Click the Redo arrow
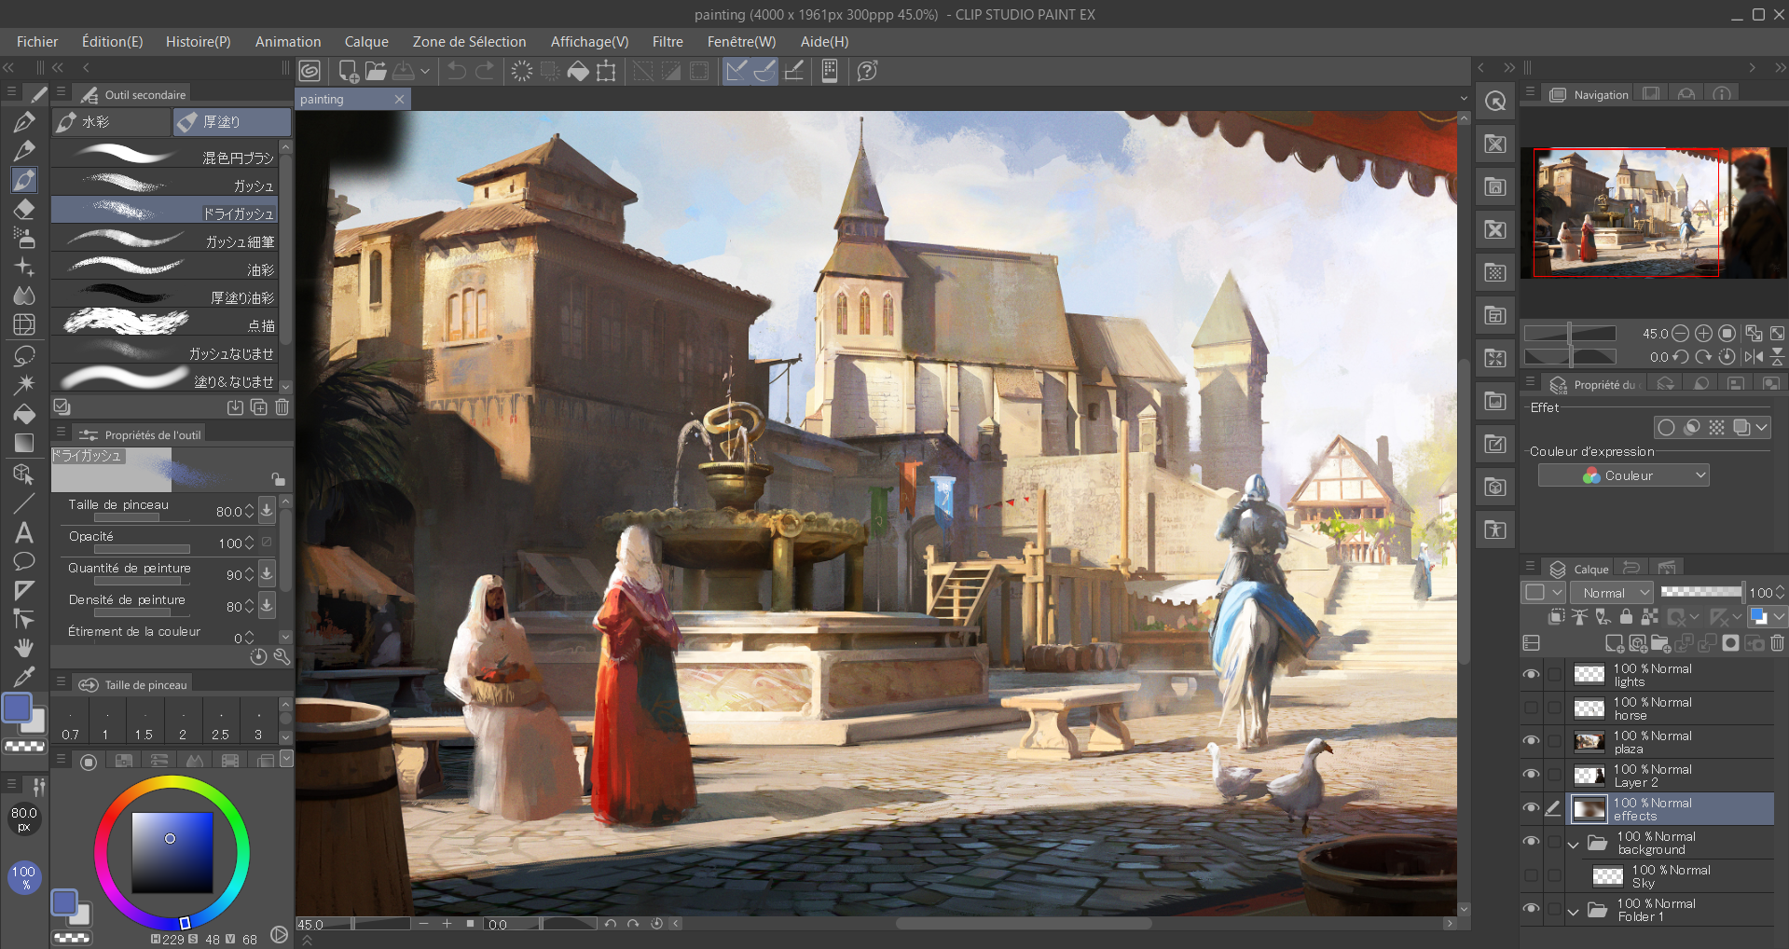The image size is (1789, 949). [x=486, y=71]
